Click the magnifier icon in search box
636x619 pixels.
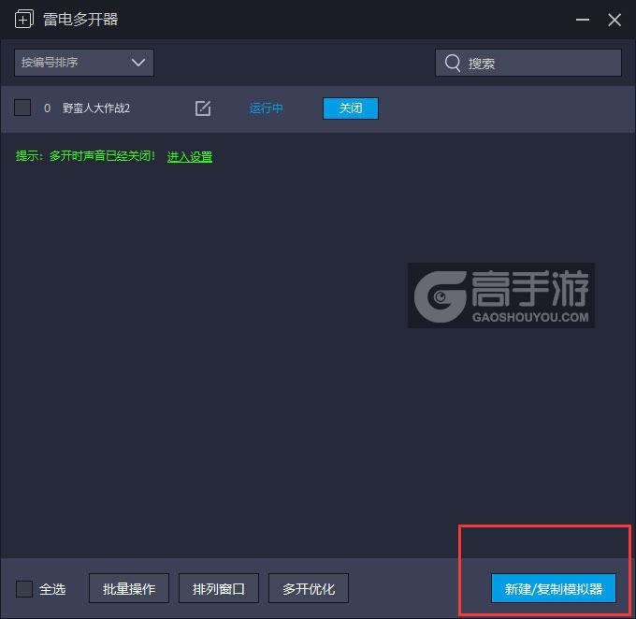click(x=453, y=64)
